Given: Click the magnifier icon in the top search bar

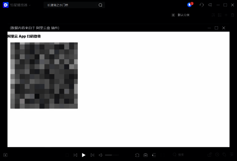Looking at the screenshot, I should [x=100, y=5].
